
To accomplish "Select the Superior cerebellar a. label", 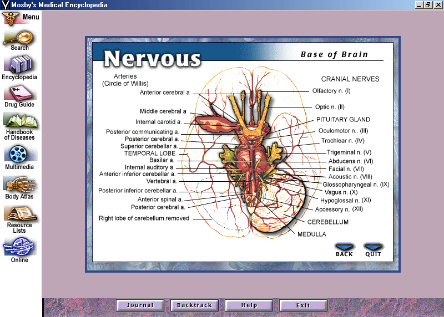I will point(149,146).
